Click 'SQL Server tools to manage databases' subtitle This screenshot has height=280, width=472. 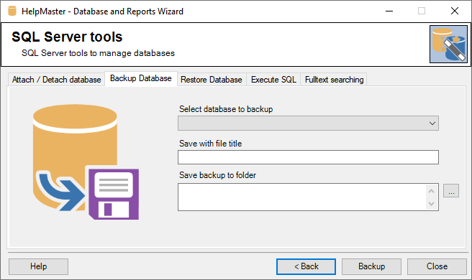tap(98, 53)
